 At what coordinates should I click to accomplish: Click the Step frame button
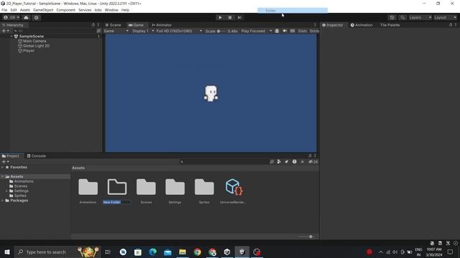click(239, 17)
